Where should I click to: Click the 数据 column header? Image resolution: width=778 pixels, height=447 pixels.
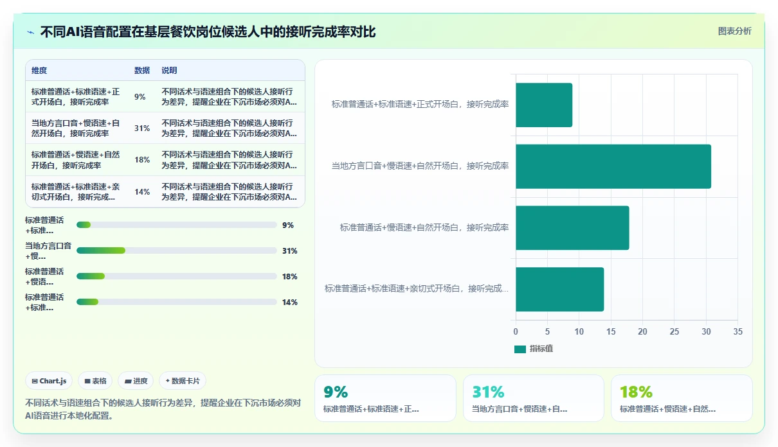(142, 71)
